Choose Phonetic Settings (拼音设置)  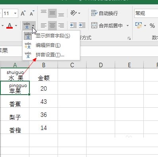(51, 55)
